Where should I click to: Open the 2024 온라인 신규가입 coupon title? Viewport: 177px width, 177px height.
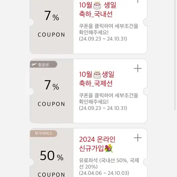click(97, 144)
